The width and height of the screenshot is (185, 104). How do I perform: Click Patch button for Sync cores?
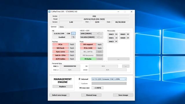tap(72, 52)
